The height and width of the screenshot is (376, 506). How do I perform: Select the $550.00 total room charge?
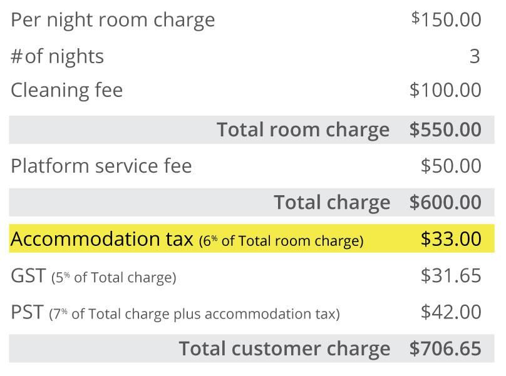445,130
